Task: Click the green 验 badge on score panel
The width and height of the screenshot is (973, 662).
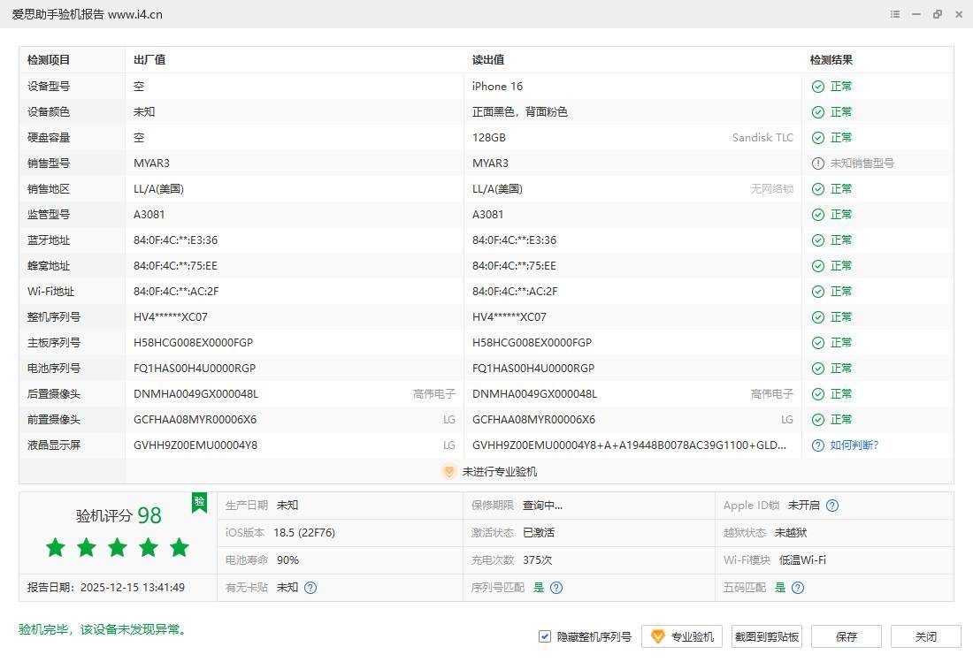Action: coord(199,502)
